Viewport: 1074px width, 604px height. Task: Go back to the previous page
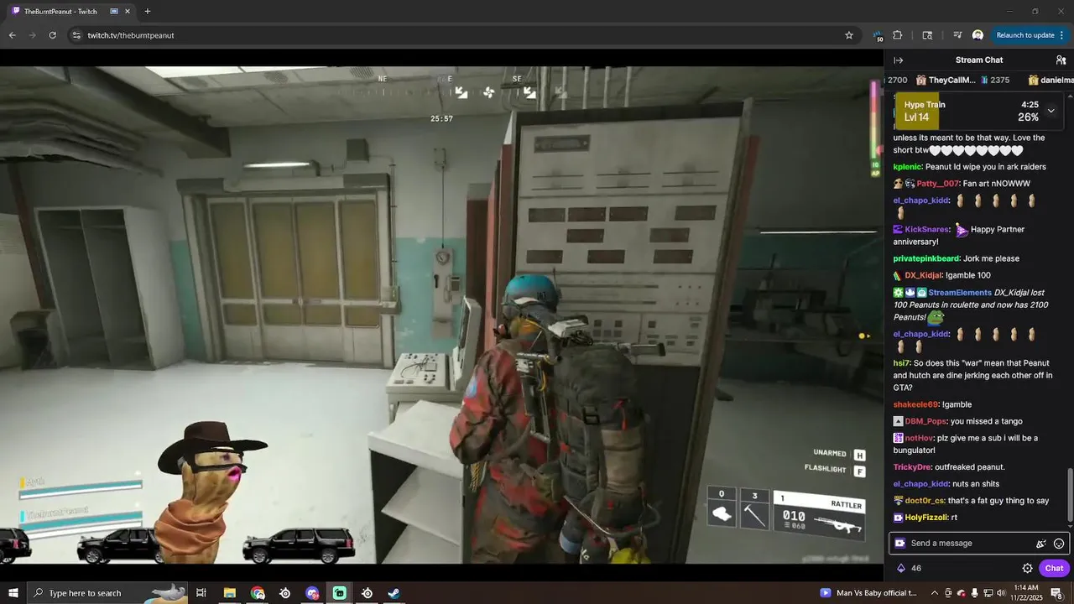click(12, 35)
